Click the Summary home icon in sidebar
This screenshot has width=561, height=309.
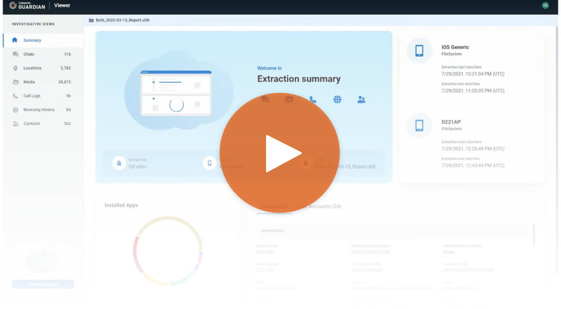pyautogui.click(x=15, y=40)
